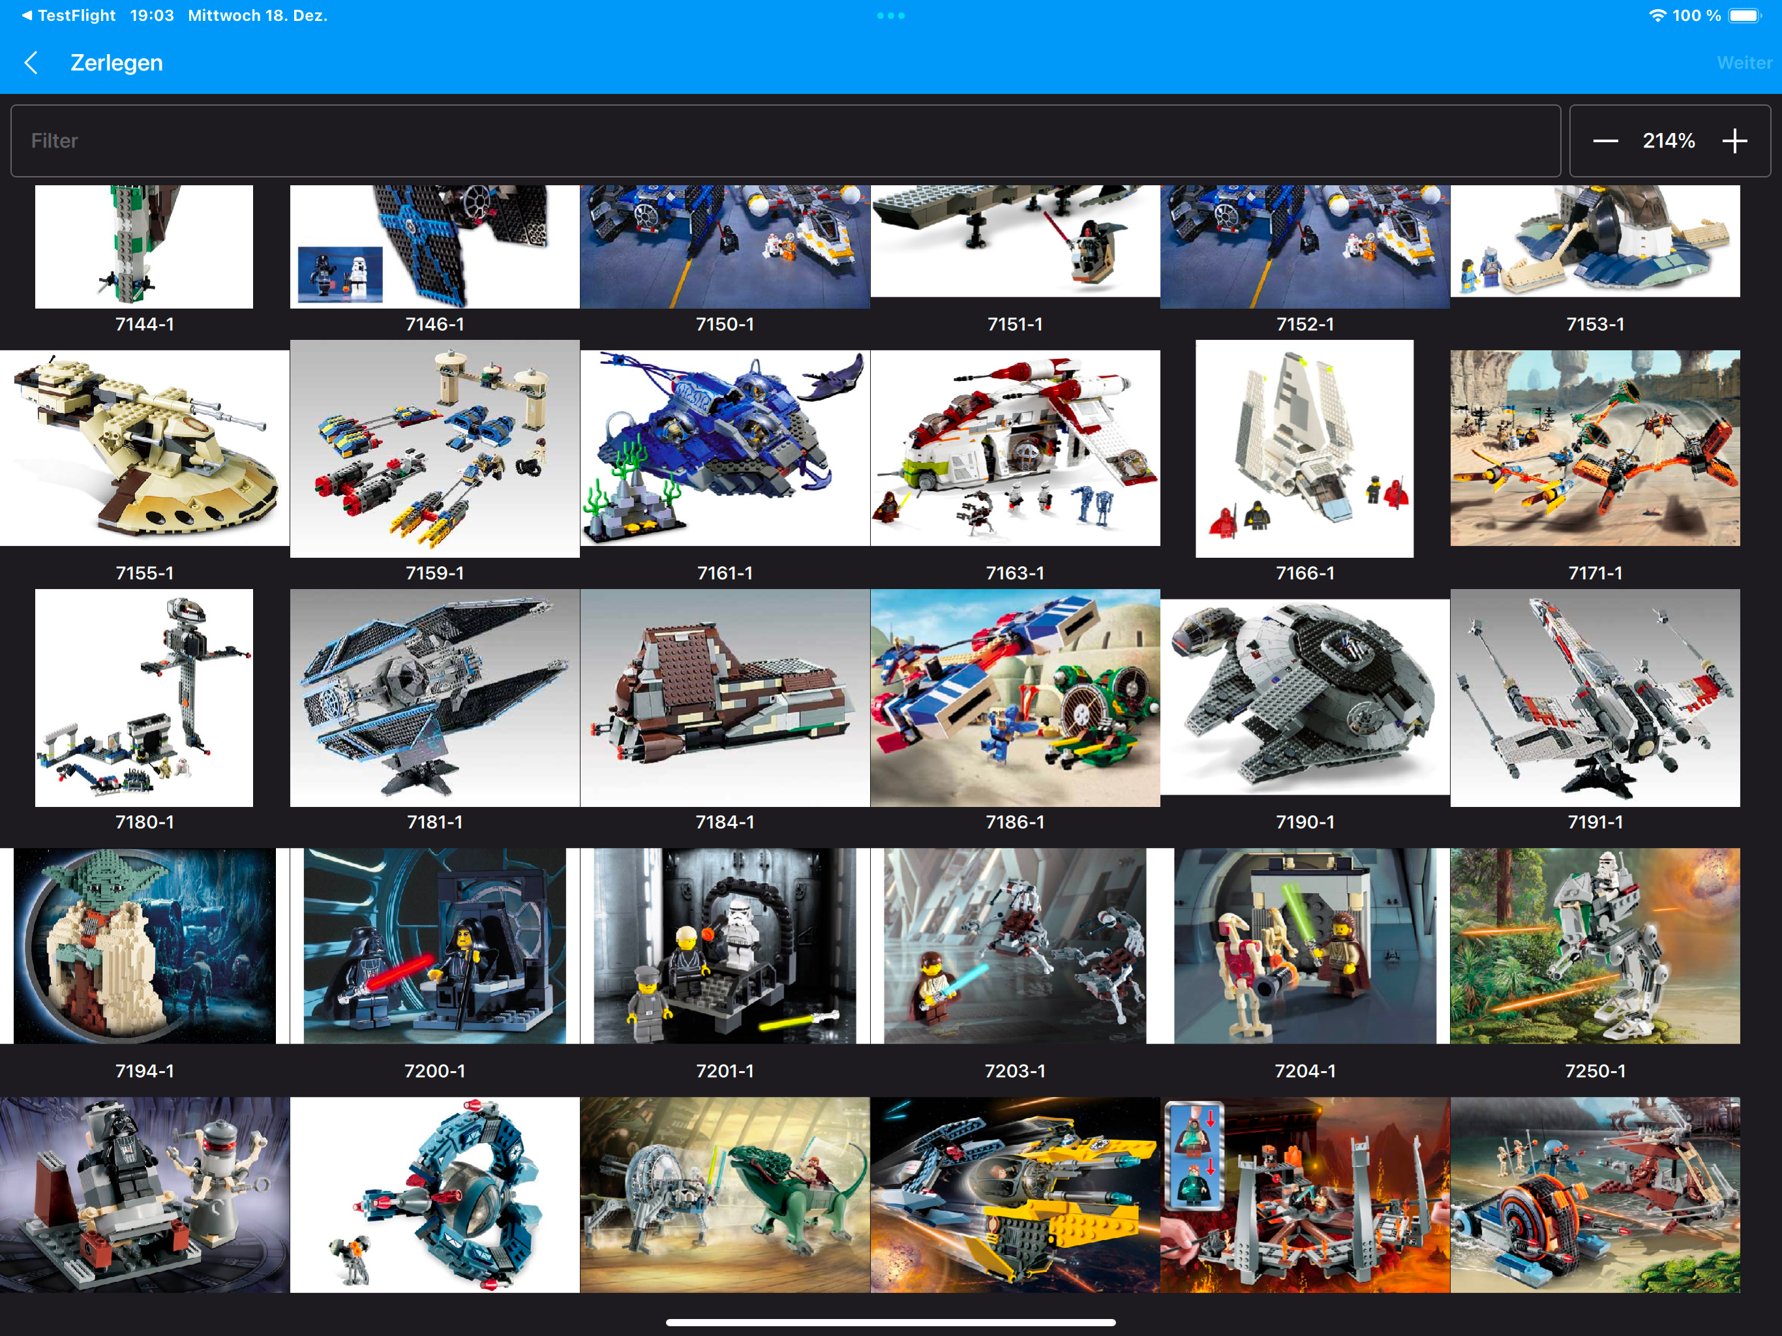Pick the 7166-1 white shuttle set
This screenshot has height=1336, width=1782.
[1305, 449]
